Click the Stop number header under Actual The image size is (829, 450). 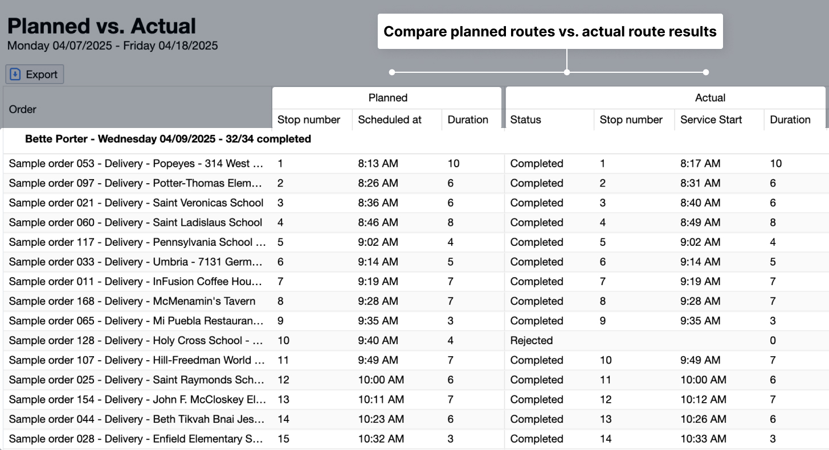point(631,119)
